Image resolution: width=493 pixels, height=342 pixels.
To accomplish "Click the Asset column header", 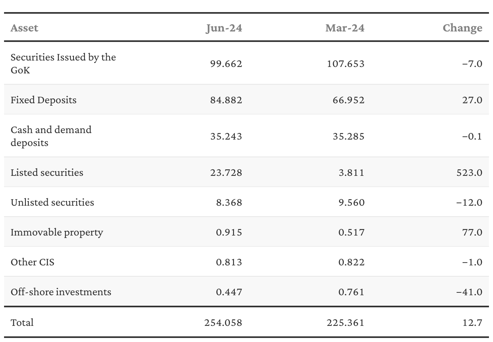I will [x=25, y=28].
